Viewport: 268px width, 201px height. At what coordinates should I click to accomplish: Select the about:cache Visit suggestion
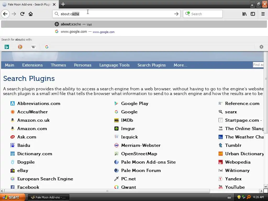(134, 24)
